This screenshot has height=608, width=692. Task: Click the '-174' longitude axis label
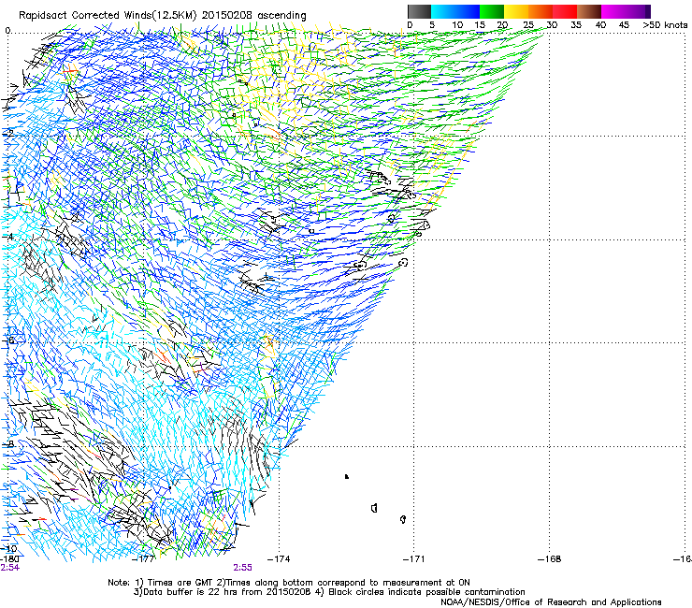point(279,559)
